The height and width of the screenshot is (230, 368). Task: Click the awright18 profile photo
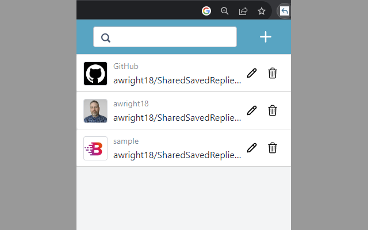95,111
